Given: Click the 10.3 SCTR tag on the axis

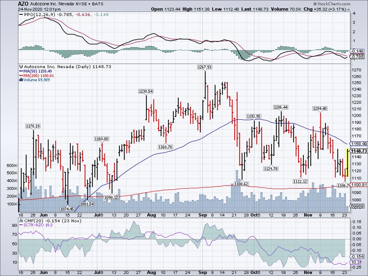Looking at the screenshot, I should [x=356, y=263].
